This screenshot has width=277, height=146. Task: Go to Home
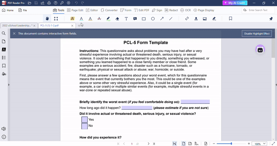coord(8,10)
